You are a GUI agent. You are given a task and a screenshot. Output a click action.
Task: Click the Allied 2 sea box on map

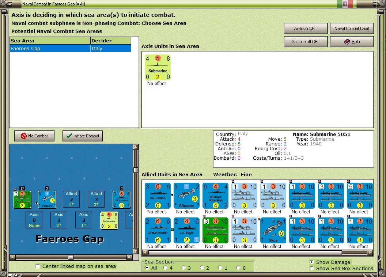71,199
